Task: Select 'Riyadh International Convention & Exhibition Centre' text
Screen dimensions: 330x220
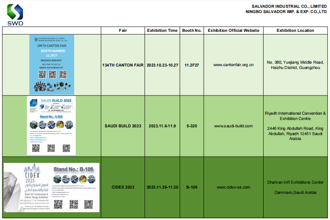Action: pos(295,116)
